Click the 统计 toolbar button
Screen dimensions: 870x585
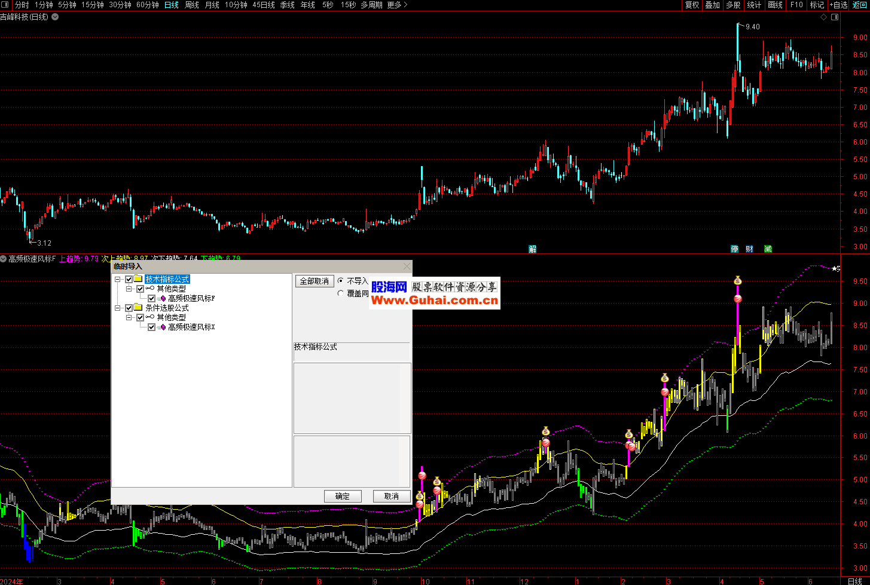coord(755,5)
